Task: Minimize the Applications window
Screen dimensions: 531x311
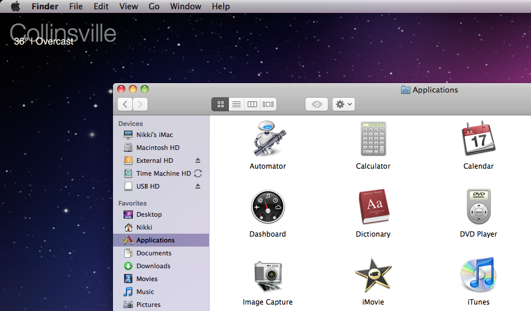Action: coord(133,89)
